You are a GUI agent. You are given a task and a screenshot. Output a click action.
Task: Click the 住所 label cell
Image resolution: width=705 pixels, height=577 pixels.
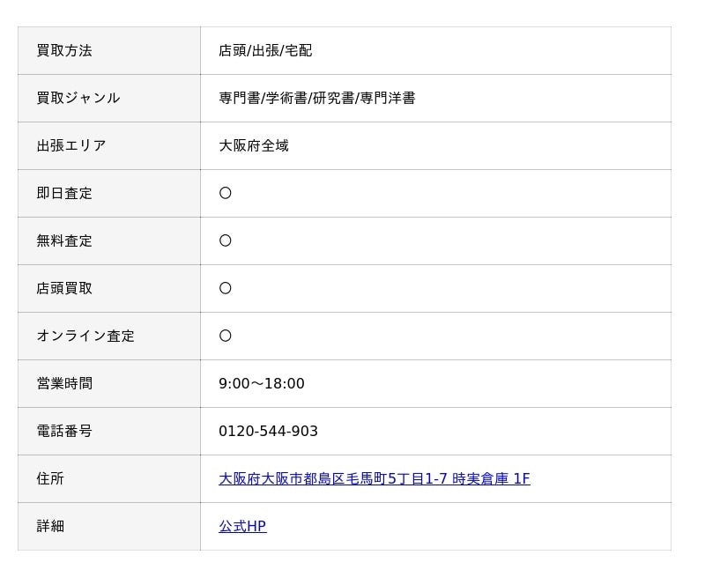click(50, 478)
